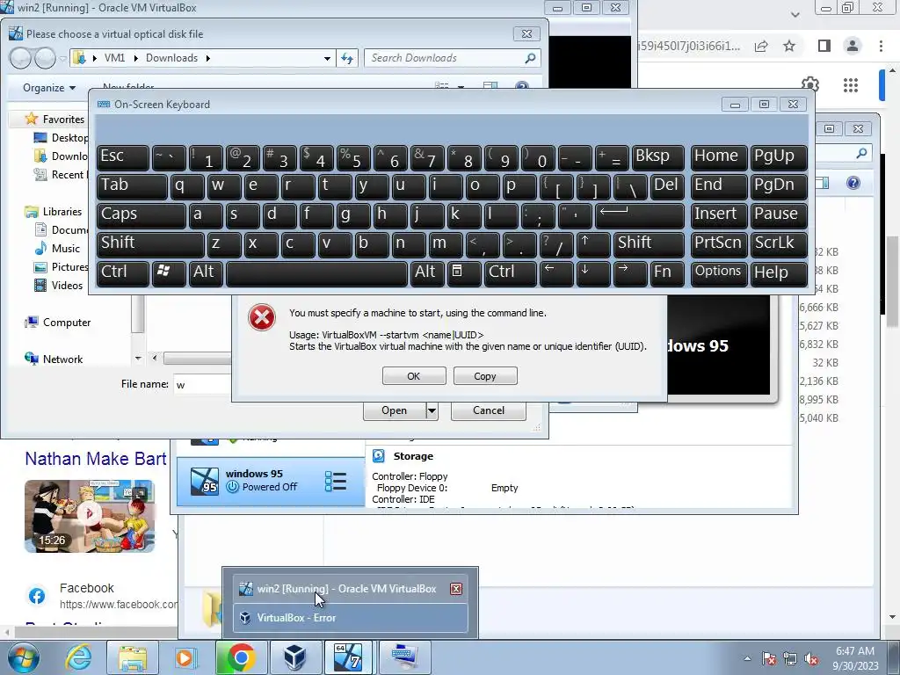Viewport: 900px width, 675px height.
Task: Launch Internet Explorer from the taskbar
Action: pos(78,657)
